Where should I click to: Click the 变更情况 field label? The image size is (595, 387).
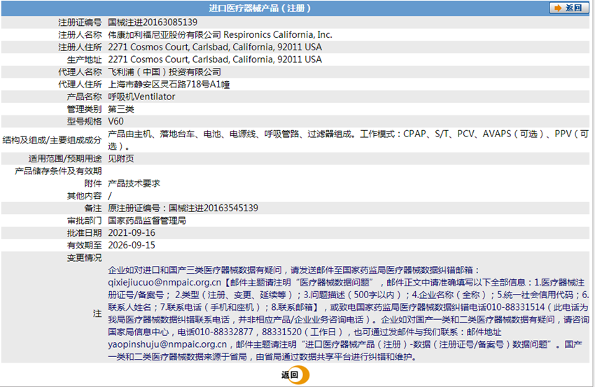(84, 258)
